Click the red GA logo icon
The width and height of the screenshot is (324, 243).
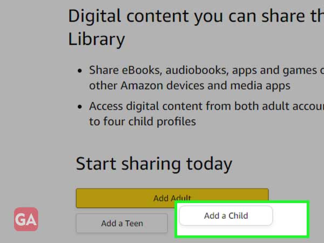click(x=26, y=219)
